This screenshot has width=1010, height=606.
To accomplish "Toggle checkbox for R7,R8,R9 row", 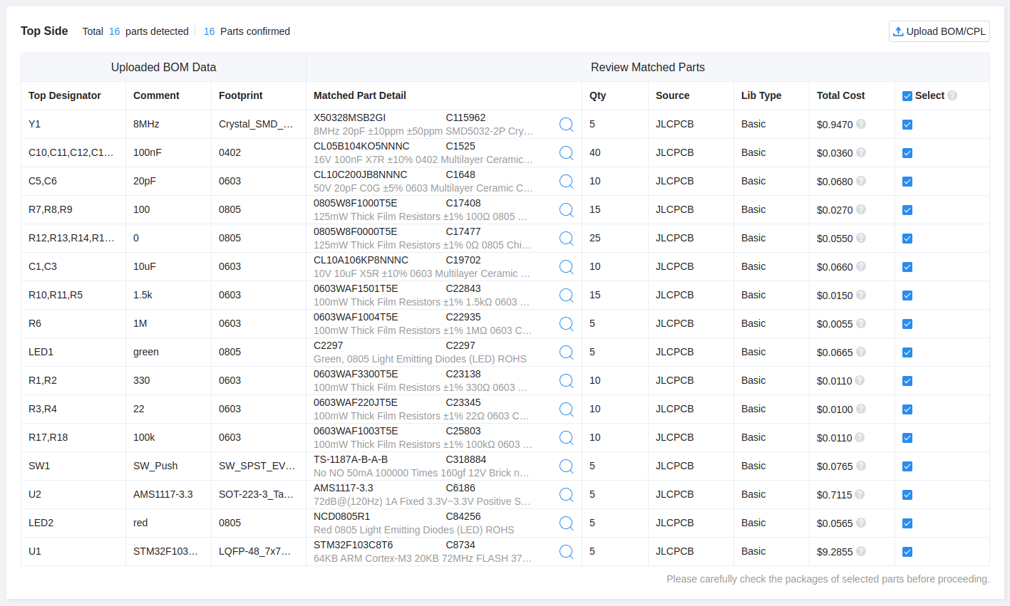I will tap(907, 210).
